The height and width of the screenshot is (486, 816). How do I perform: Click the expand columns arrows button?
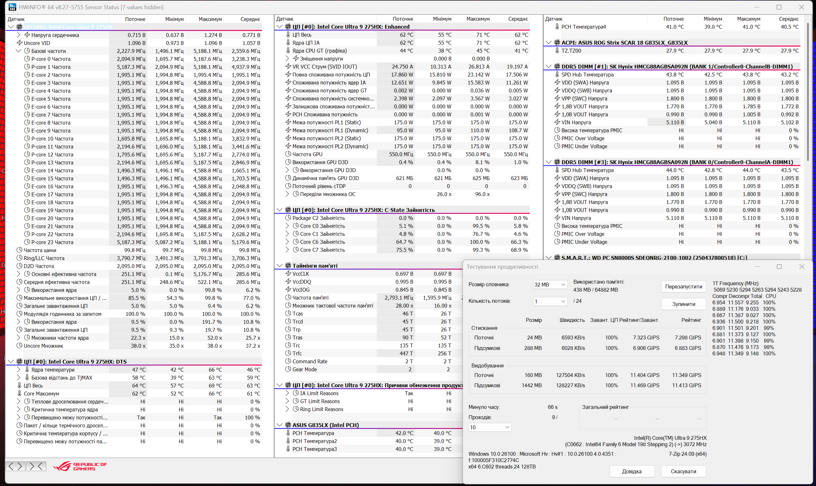pos(15,466)
